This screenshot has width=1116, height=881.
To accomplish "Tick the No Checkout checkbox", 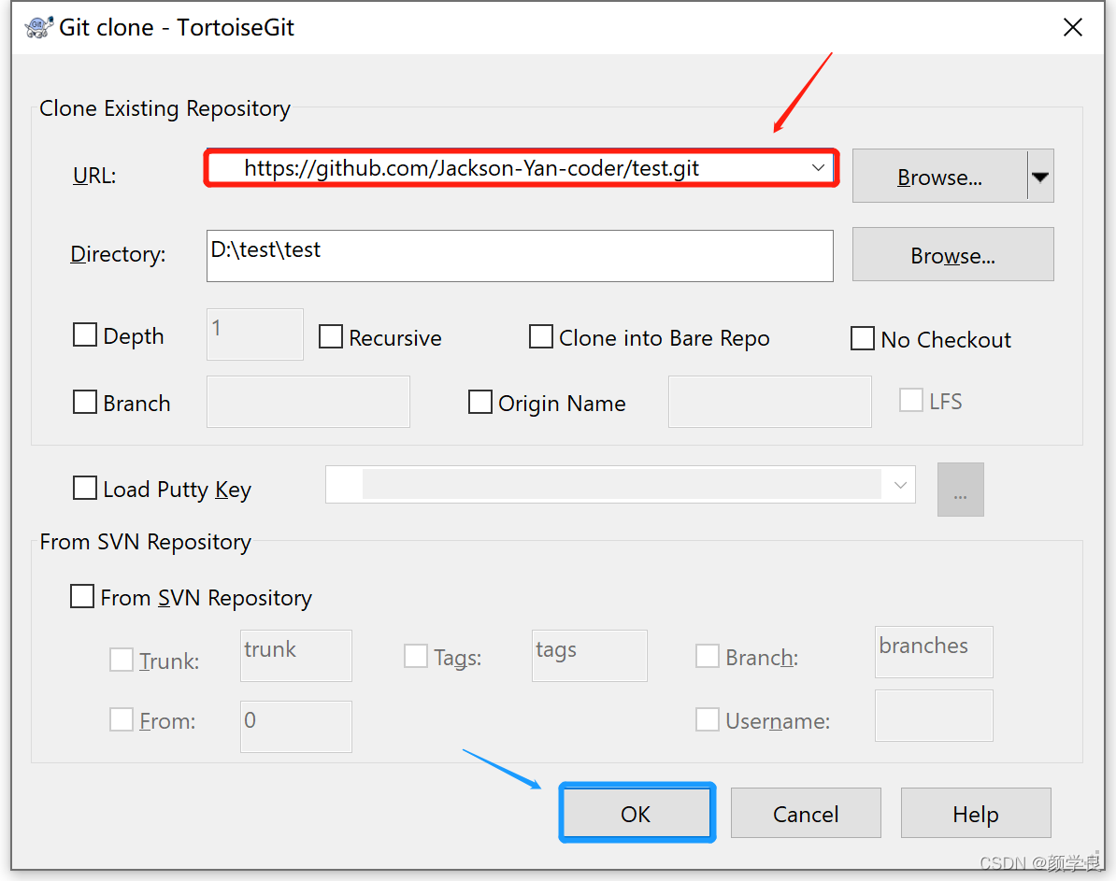I will tap(863, 339).
